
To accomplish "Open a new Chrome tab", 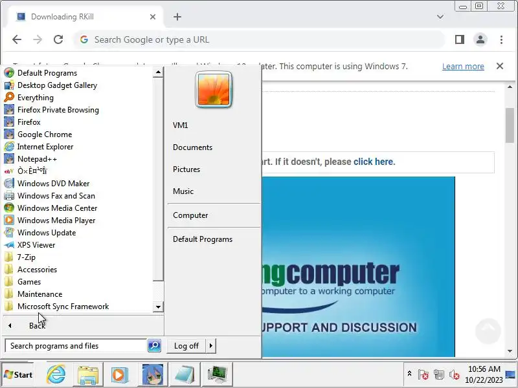I will tap(177, 17).
